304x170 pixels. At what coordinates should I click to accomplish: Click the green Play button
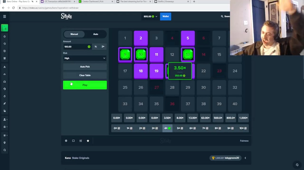[x=85, y=85]
